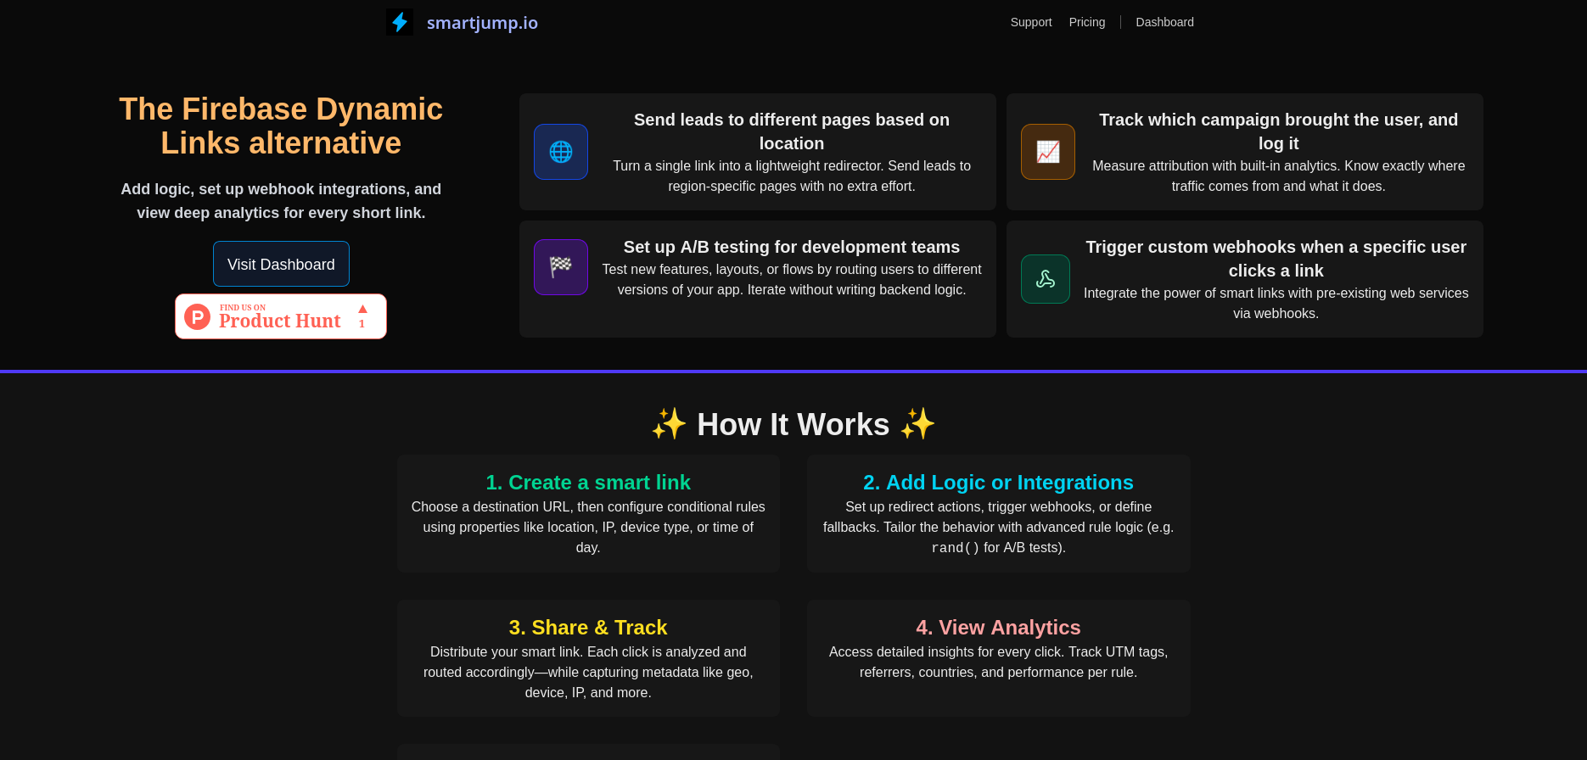Viewport: 1587px width, 760px height.
Task: Click the 'Choose a destination URL' paragraph
Action: (588, 527)
